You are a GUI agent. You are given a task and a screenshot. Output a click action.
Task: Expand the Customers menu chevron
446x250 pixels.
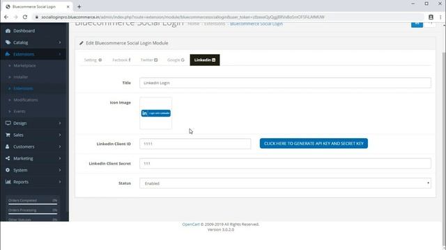coord(60,147)
